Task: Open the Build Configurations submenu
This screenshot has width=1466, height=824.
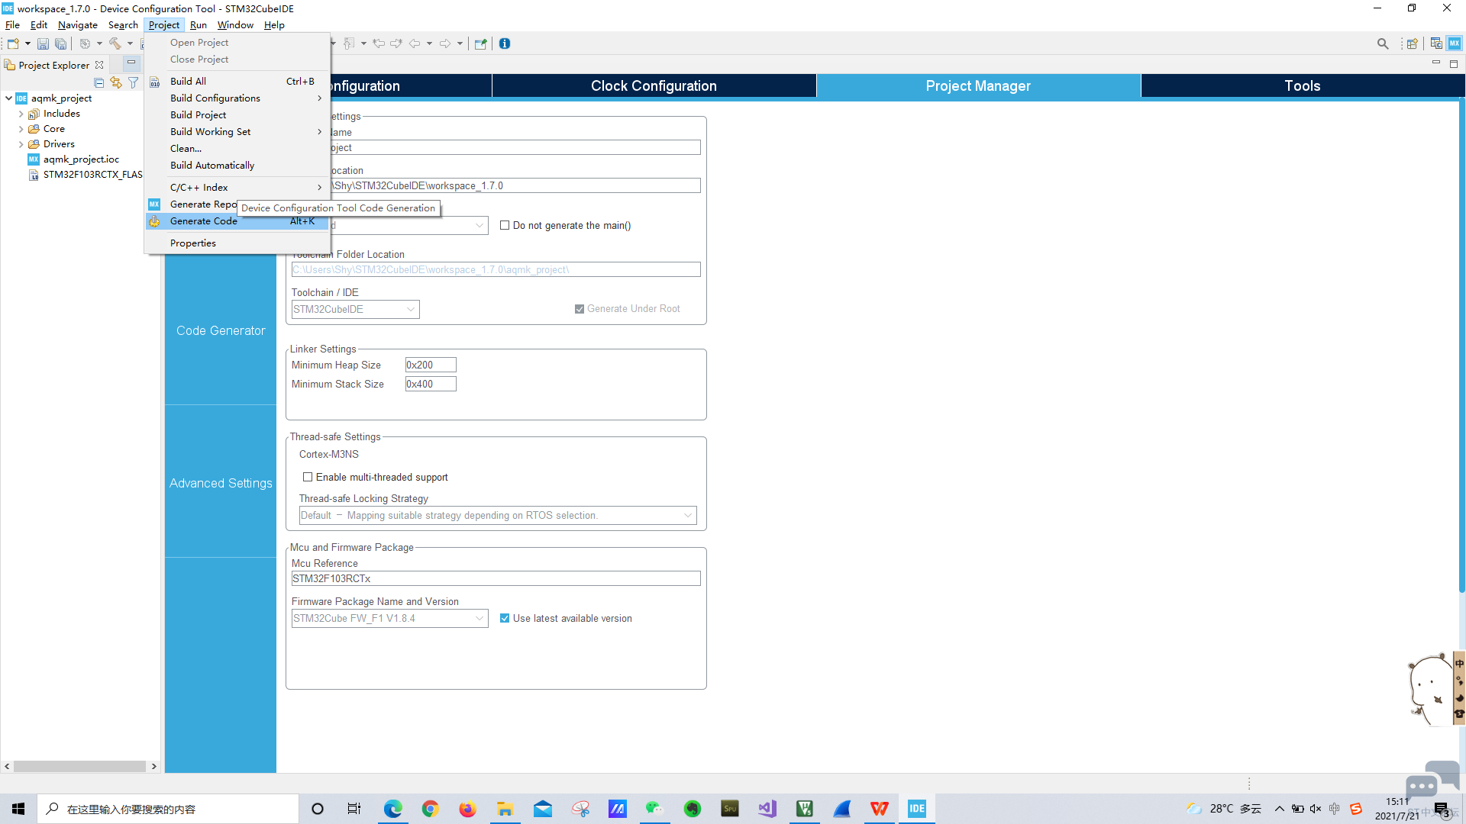Action: click(x=237, y=98)
